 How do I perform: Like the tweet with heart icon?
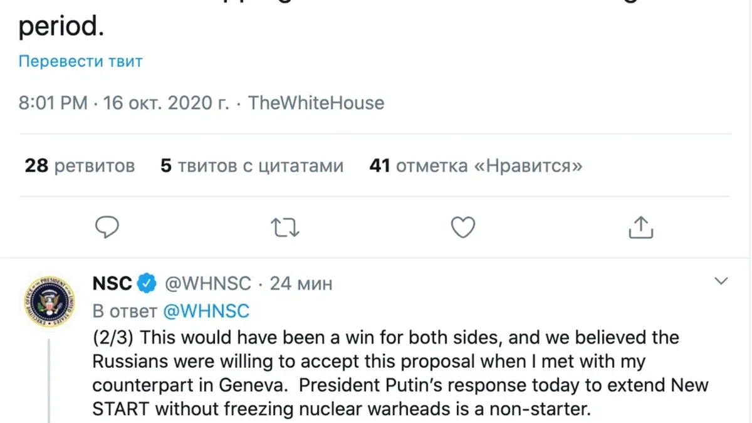pos(463,227)
